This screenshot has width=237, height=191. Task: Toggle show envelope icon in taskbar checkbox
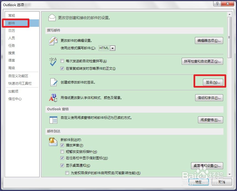pos(62,158)
